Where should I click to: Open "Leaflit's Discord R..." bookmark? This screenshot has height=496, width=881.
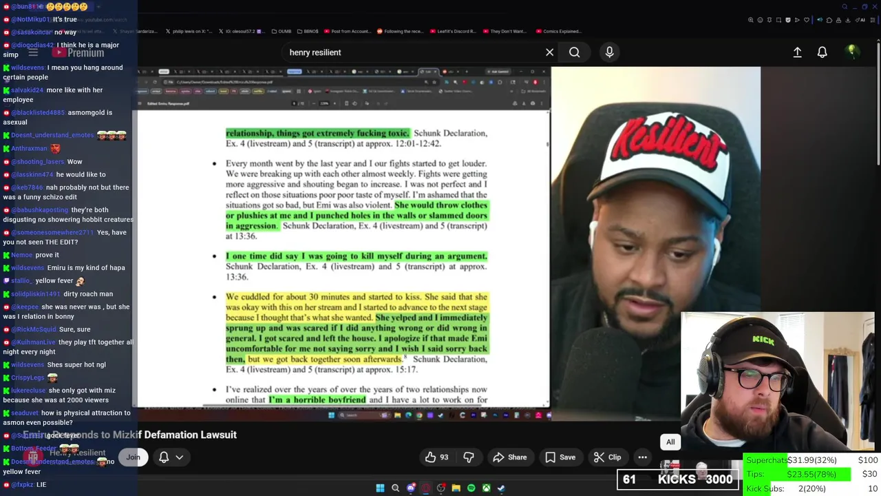[454, 31]
